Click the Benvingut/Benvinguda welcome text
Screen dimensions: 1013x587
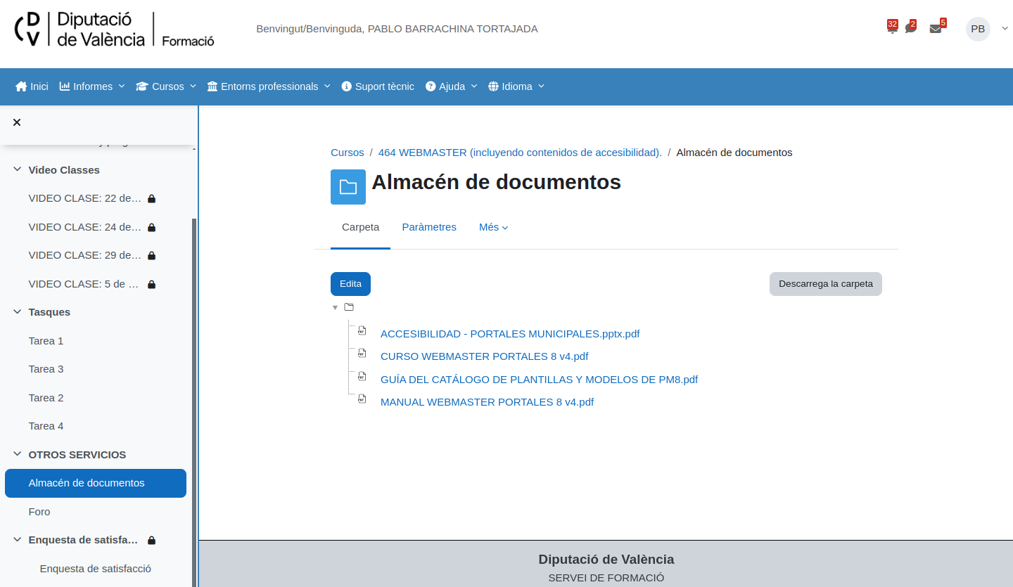tap(397, 29)
